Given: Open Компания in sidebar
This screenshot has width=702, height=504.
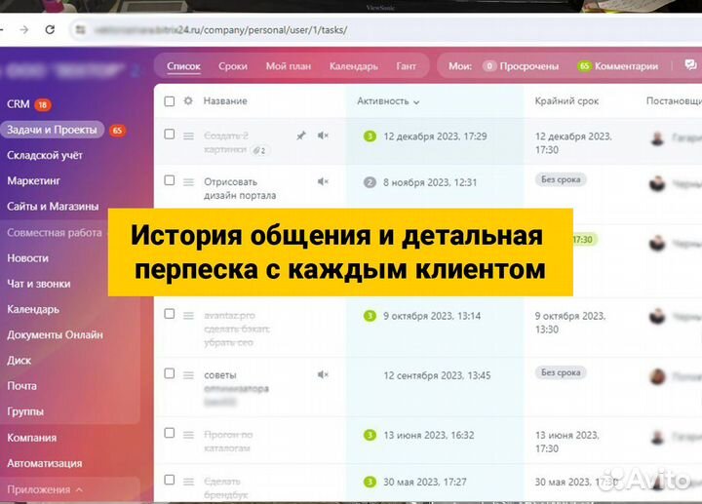Looking at the screenshot, I should [x=32, y=438].
